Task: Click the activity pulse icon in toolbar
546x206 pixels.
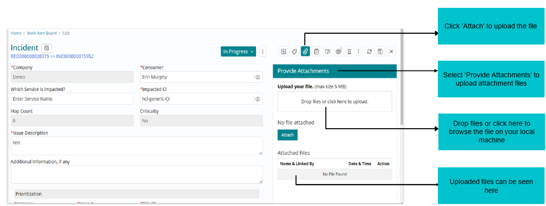Action: (283, 51)
